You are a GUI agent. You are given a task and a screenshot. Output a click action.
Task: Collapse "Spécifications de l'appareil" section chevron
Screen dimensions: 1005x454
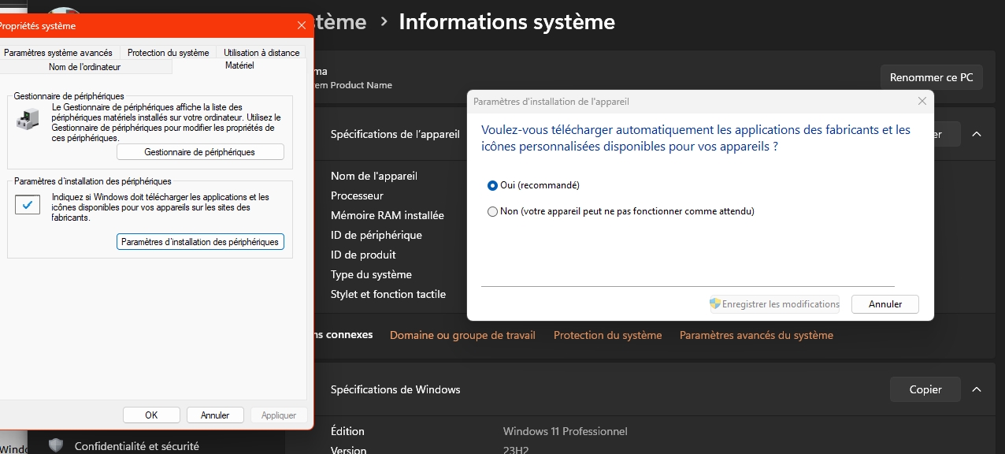coord(977,134)
